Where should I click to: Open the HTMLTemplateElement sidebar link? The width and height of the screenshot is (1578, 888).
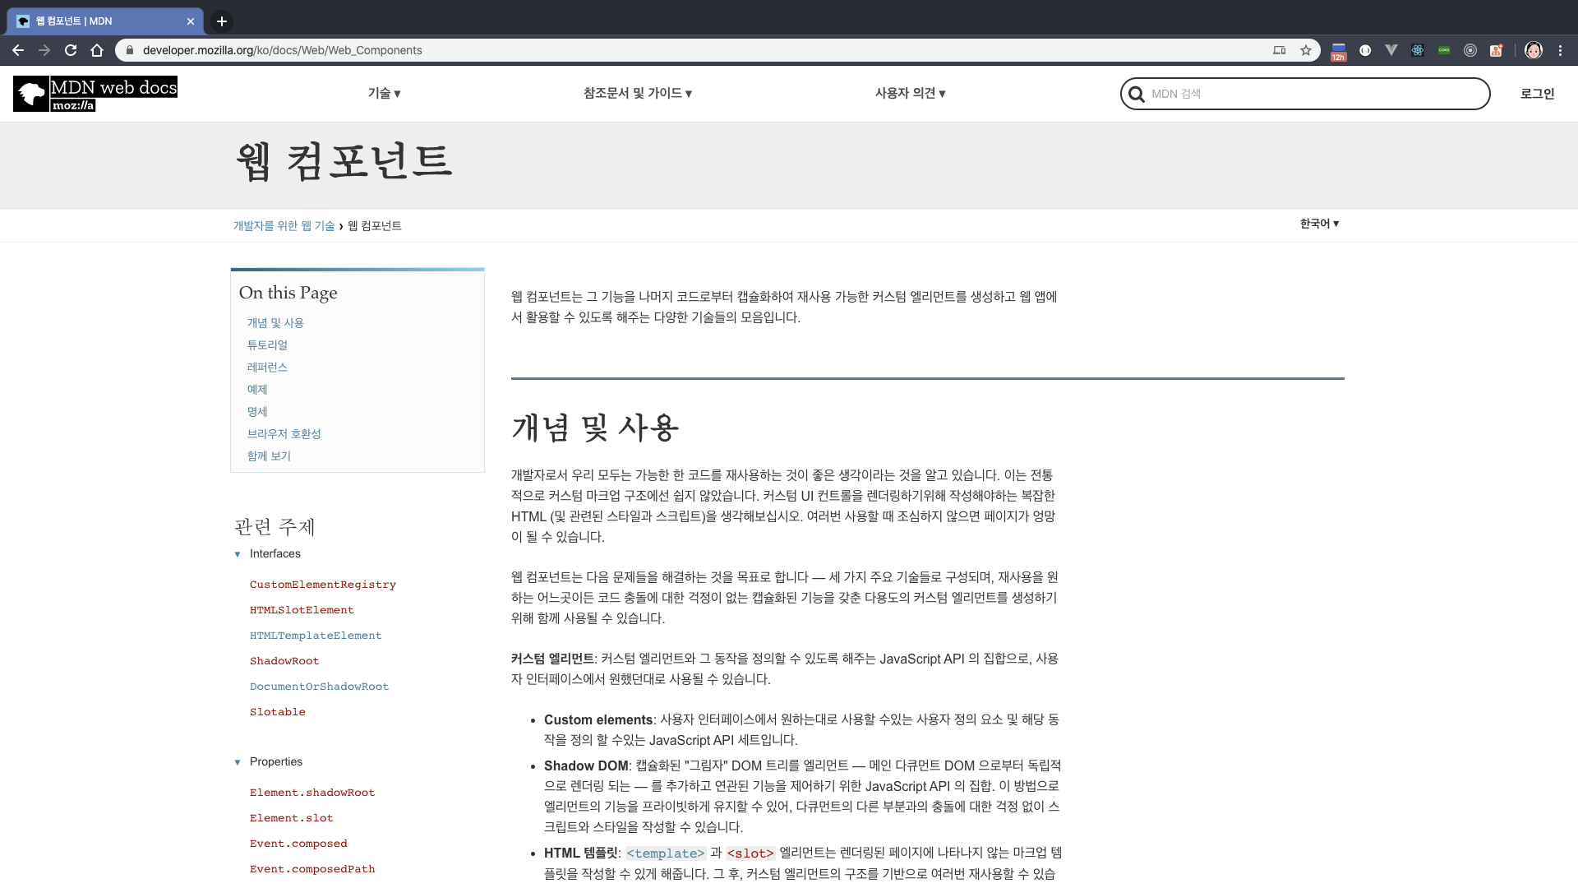[x=316, y=636]
